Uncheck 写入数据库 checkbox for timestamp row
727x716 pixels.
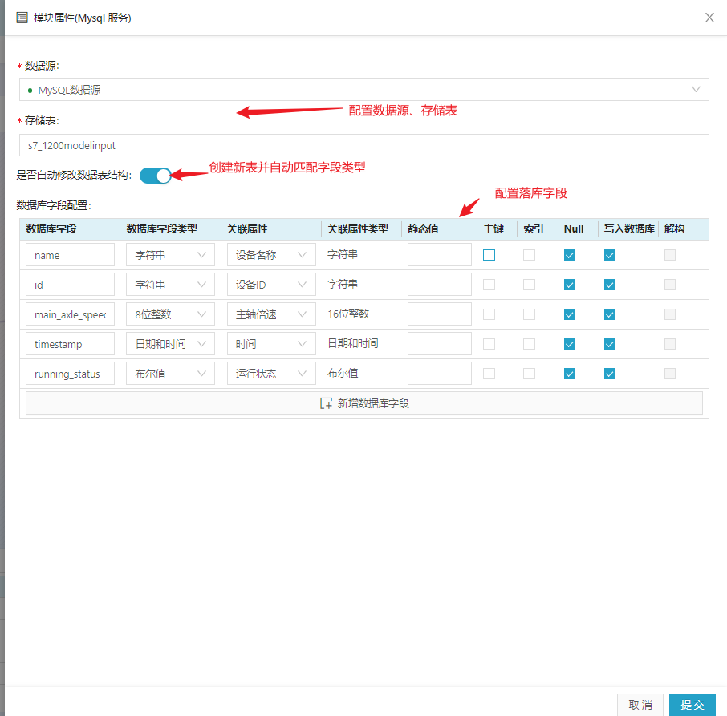(x=610, y=344)
